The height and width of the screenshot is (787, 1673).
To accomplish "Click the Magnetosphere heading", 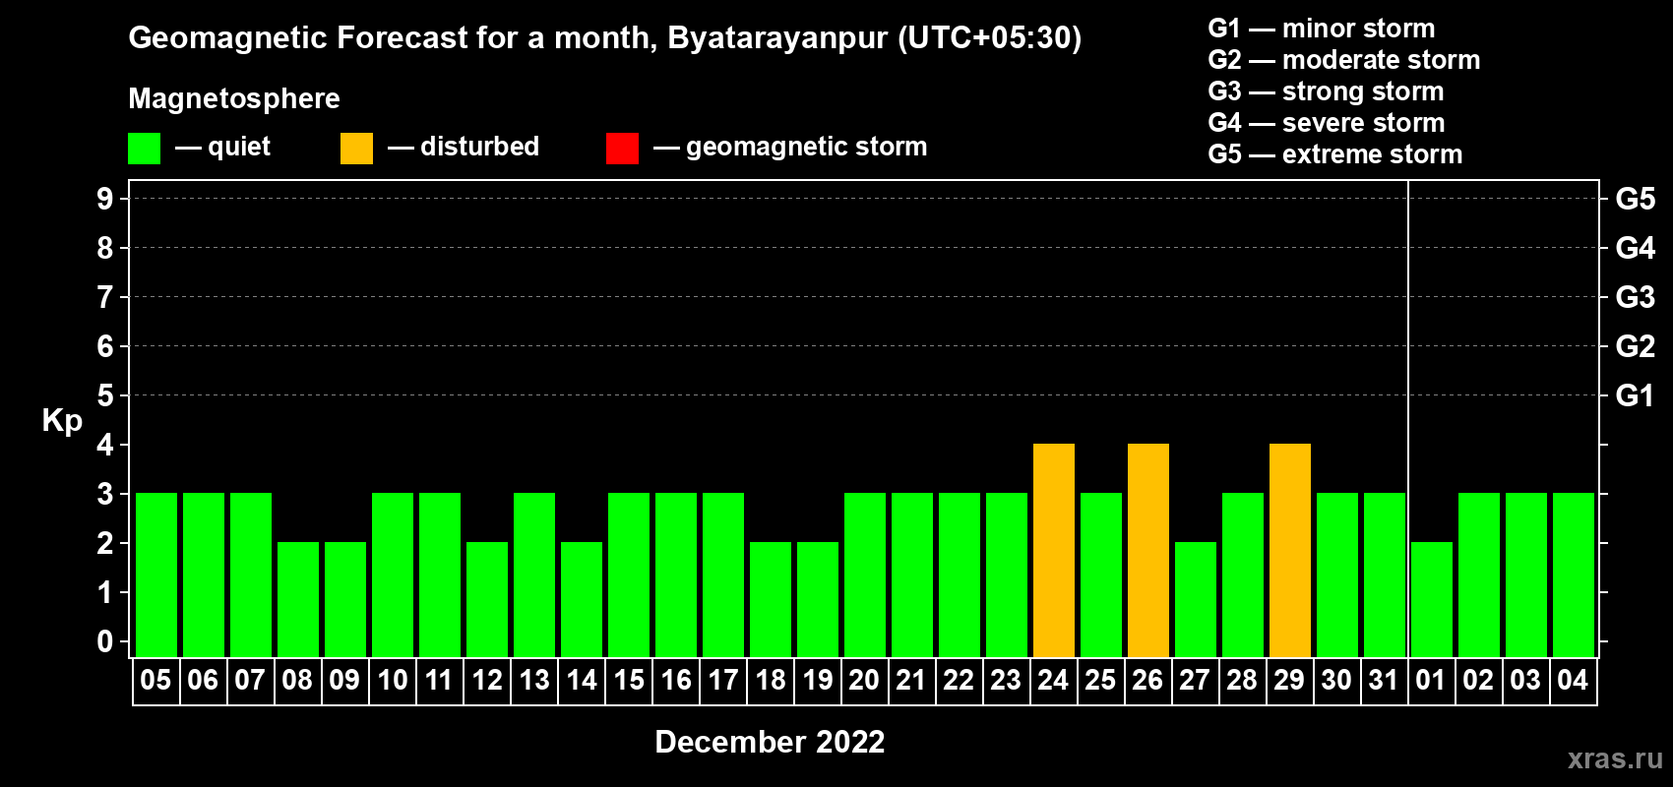I will coord(234,98).
